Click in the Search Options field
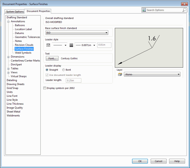This screenshot has width=190, height=168. tap(164, 10)
